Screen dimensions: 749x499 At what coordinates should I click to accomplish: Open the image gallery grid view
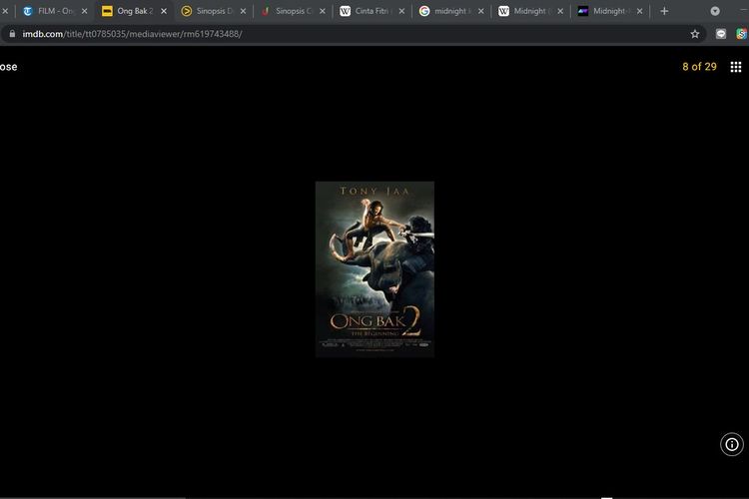coord(736,67)
